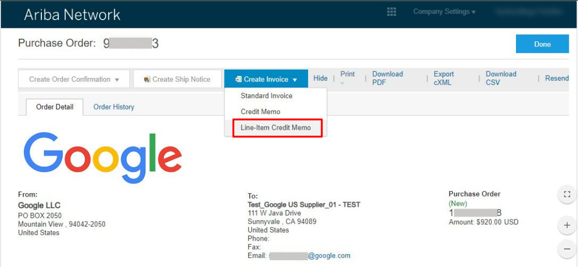Click the Google logo image

(102, 158)
